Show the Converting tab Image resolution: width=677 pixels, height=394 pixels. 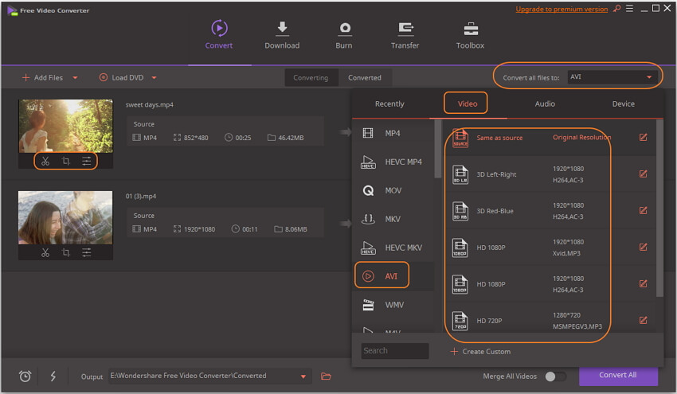[x=311, y=78]
